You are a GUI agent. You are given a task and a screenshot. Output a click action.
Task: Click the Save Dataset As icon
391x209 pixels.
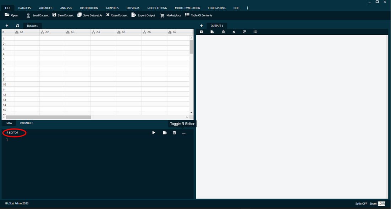tap(79, 15)
